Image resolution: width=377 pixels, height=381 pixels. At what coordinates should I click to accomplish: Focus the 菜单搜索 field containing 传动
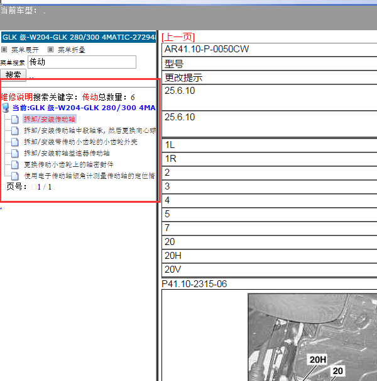[82, 62]
